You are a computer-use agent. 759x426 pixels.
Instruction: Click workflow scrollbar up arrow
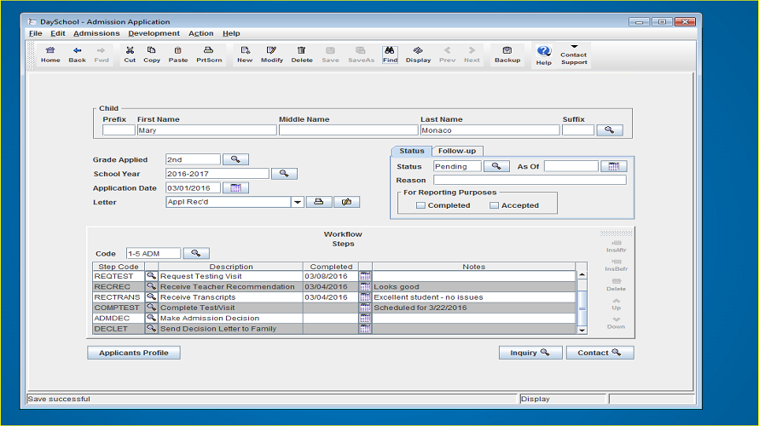coord(582,274)
